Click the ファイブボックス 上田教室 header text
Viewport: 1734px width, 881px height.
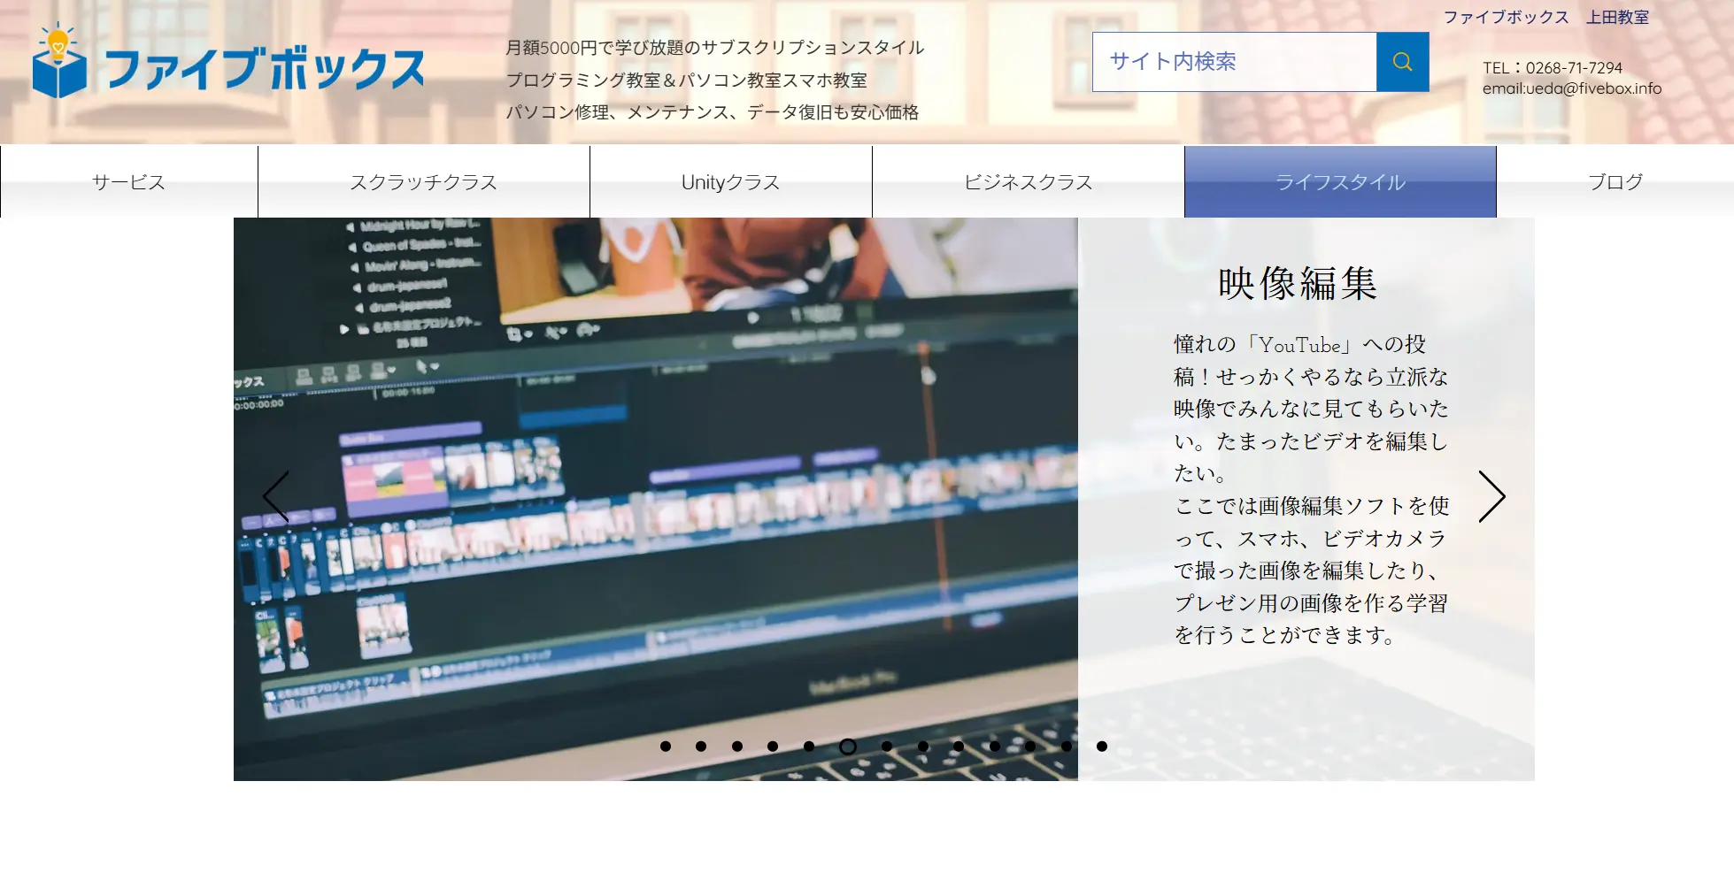point(1546,17)
